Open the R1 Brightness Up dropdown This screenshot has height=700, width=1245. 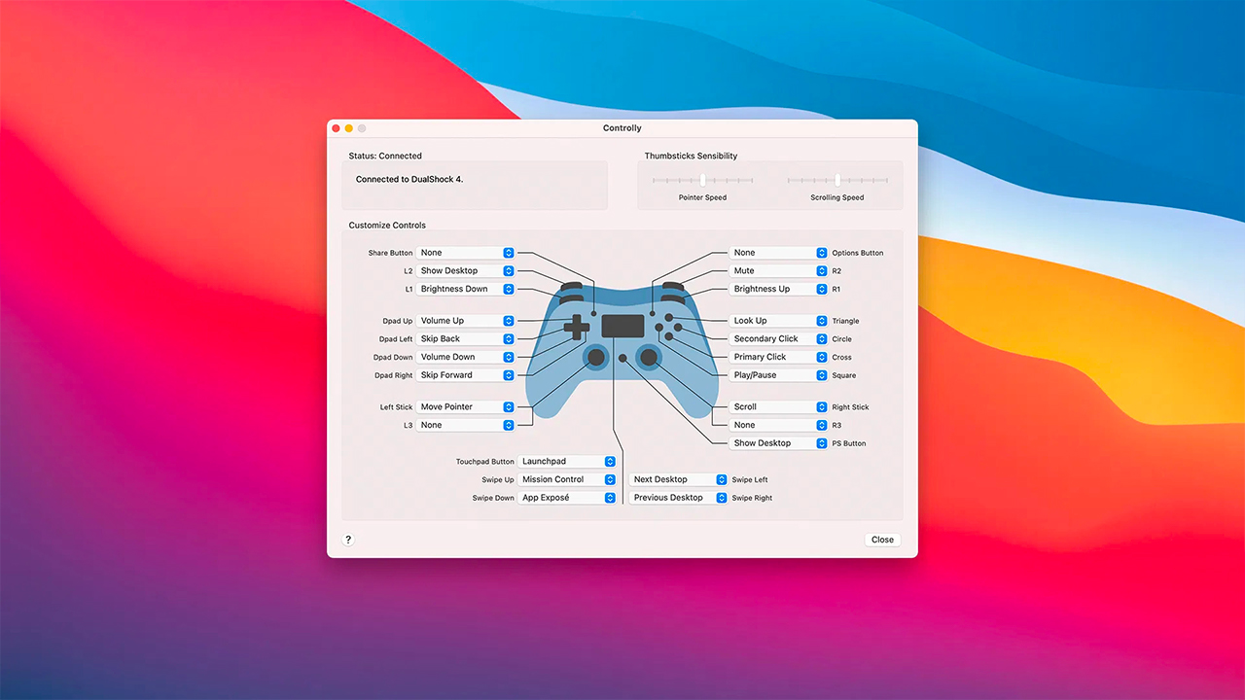(x=779, y=289)
